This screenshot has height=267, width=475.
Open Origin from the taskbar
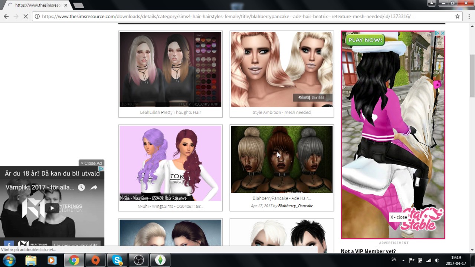[95, 260]
